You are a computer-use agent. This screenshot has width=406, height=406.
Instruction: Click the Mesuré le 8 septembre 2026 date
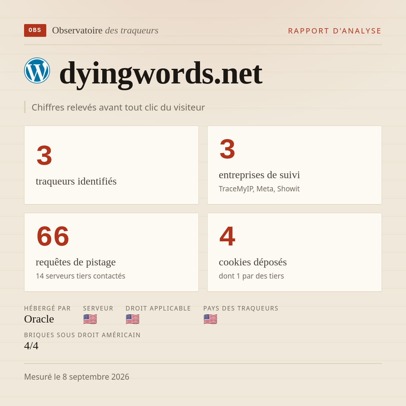point(77,377)
